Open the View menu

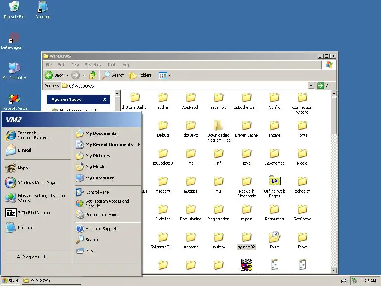(x=74, y=65)
